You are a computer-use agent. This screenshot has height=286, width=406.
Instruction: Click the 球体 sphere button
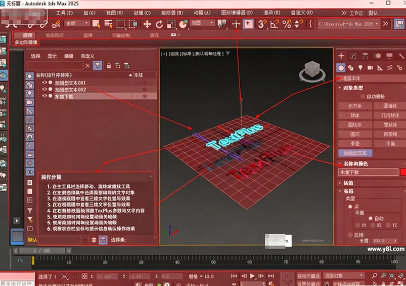coord(355,115)
